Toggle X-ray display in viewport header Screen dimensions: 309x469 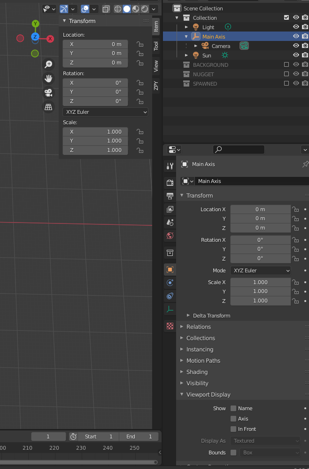[106, 9]
